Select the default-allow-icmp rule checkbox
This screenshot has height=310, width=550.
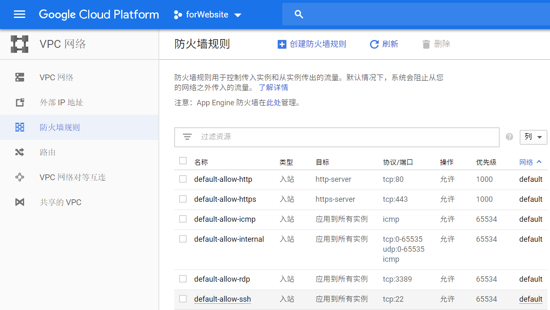pos(183,219)
